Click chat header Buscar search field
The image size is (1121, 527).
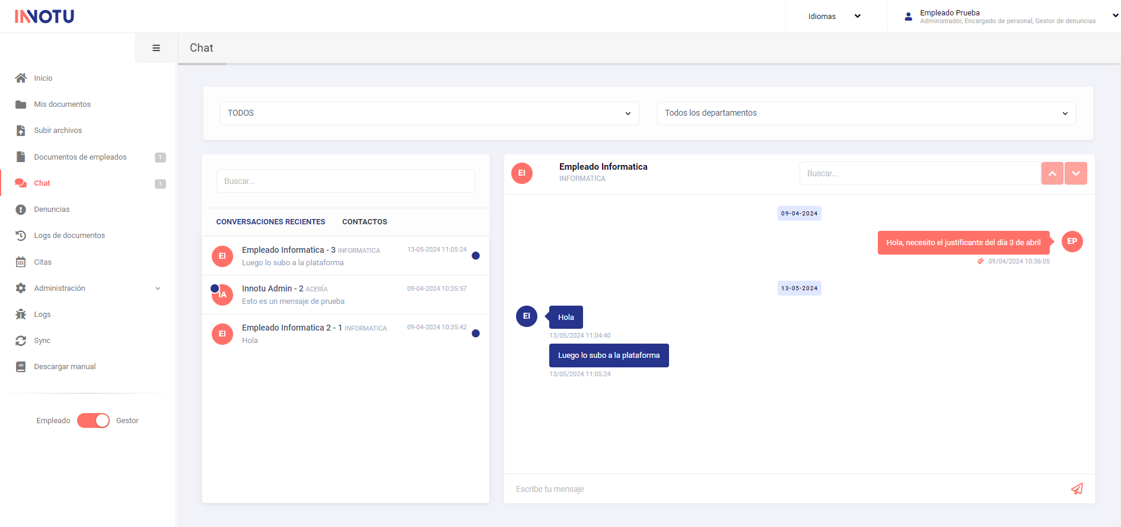click(921, 173)
